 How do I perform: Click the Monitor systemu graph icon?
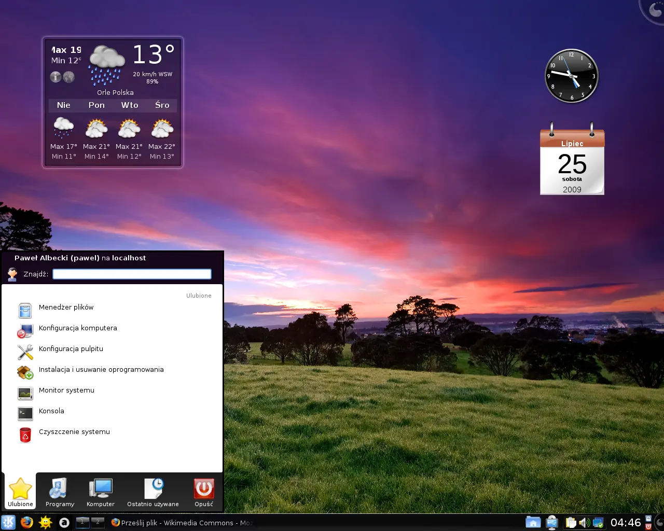point(25,393)
